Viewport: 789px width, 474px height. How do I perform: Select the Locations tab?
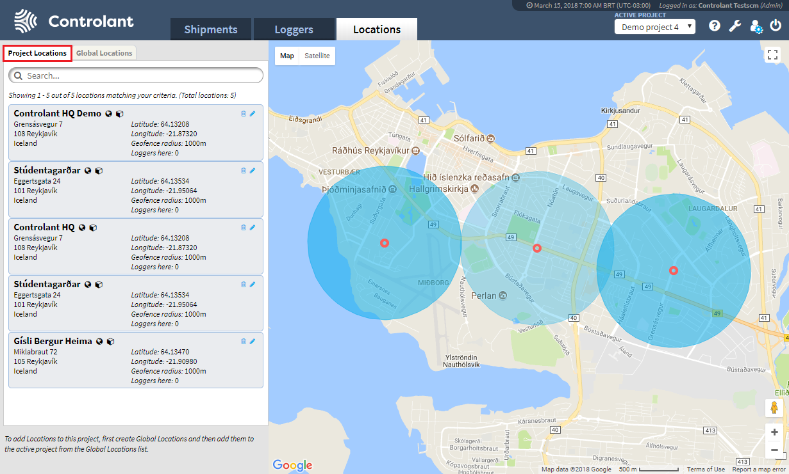pyautogui.click(x=377, y=29)
